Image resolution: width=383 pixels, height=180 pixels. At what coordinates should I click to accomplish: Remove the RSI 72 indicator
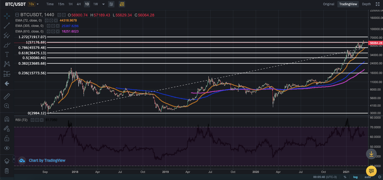tap(42, 120)
